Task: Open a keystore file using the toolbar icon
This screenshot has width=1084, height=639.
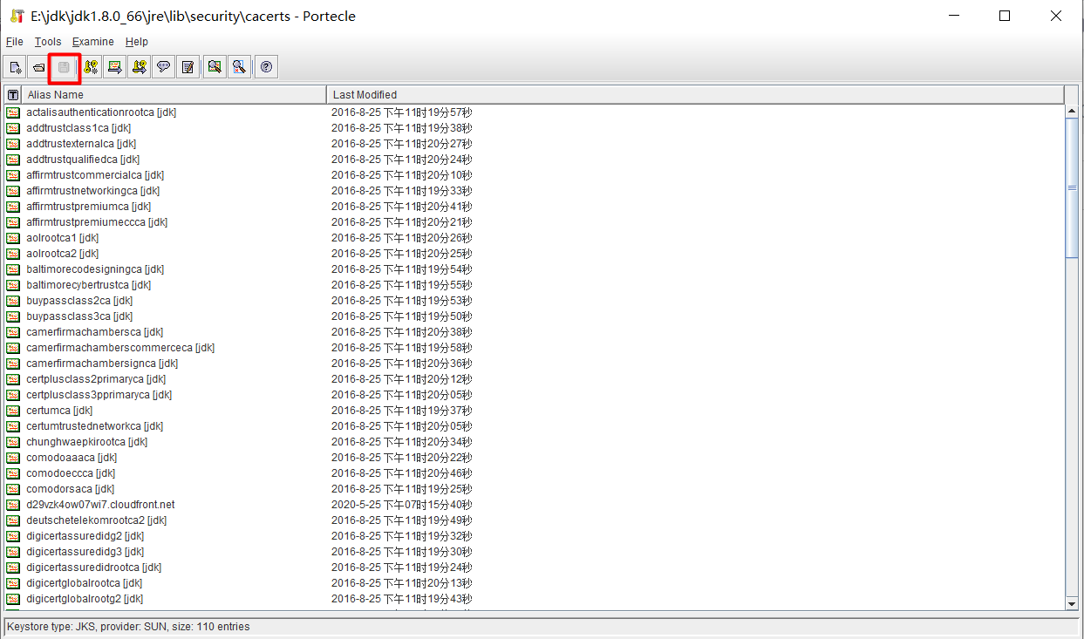Action: [38, 66]
